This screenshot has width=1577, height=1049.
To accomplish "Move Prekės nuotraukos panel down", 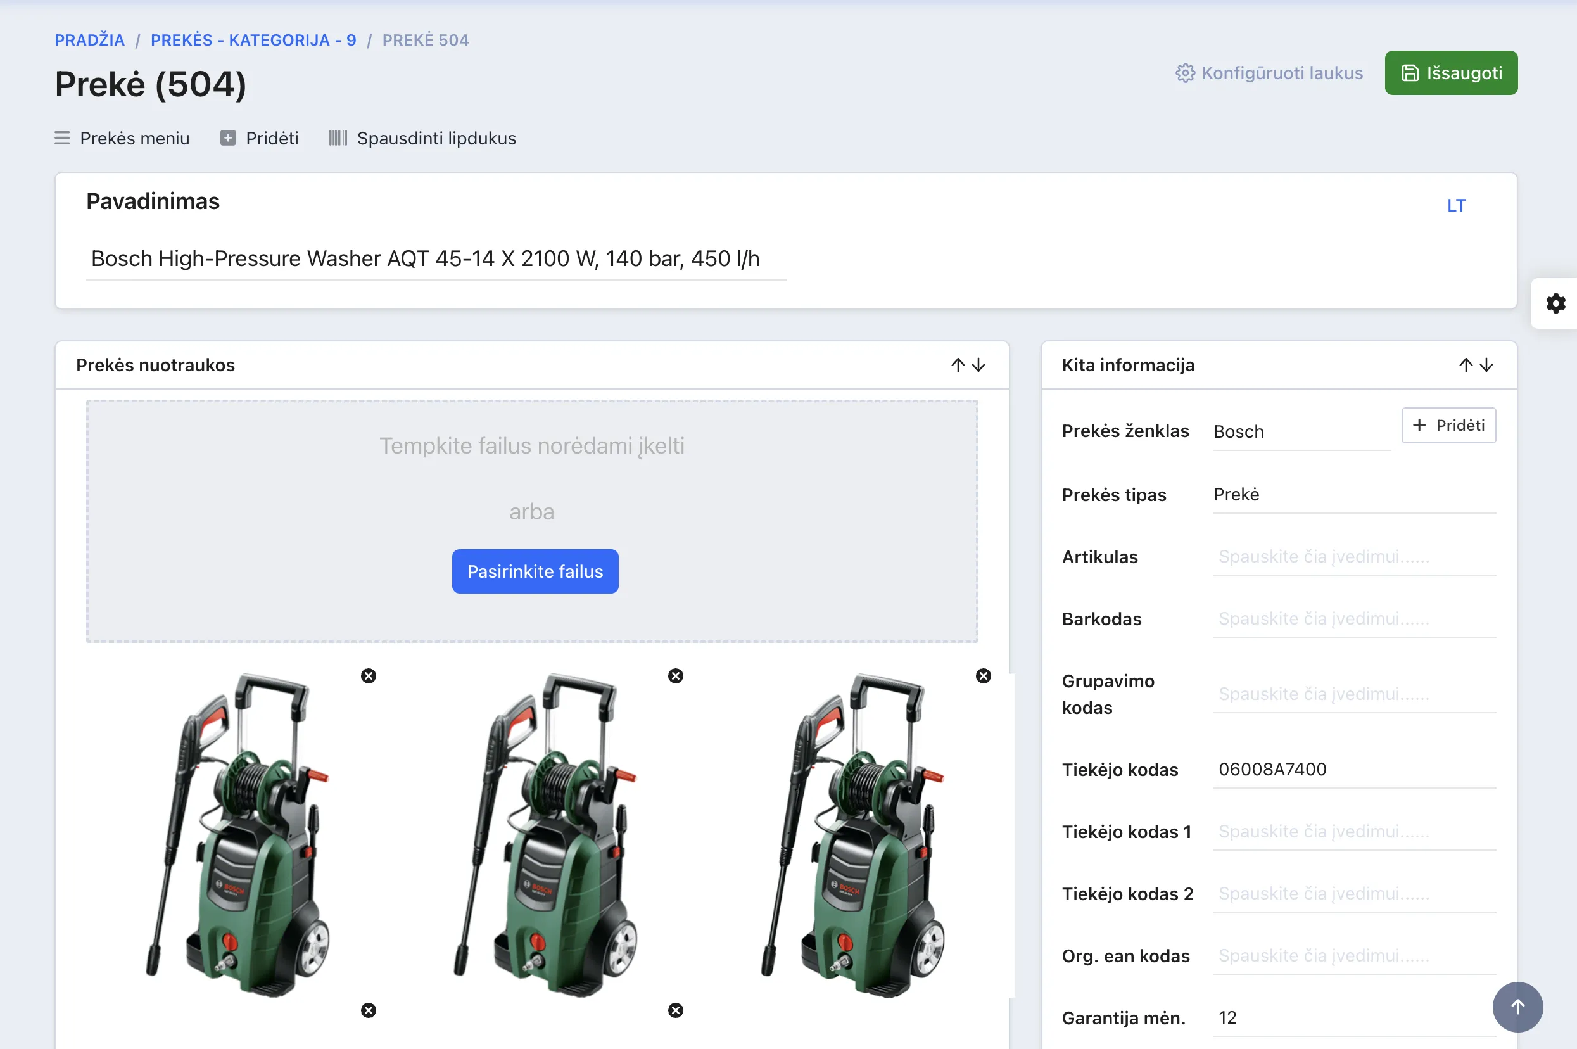I will click(978, 366).
